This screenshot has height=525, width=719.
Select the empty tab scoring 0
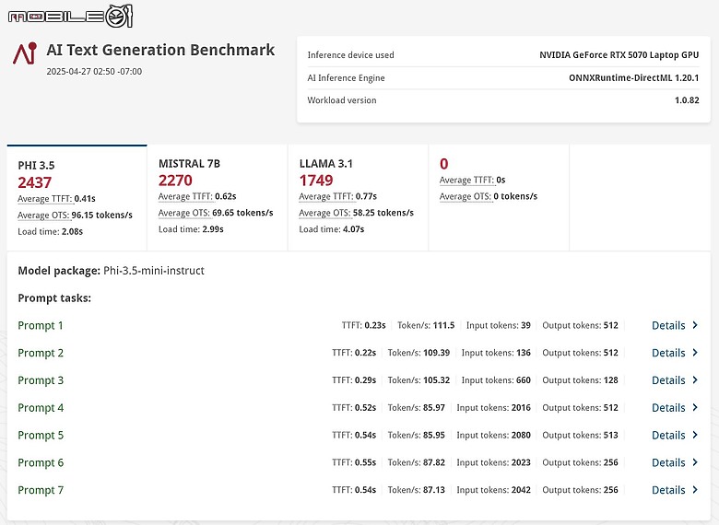[499, 198]
